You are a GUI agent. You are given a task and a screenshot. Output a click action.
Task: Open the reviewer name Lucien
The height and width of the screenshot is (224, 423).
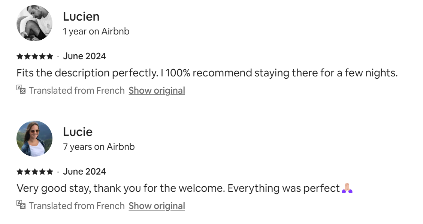(x=81, y=16)
